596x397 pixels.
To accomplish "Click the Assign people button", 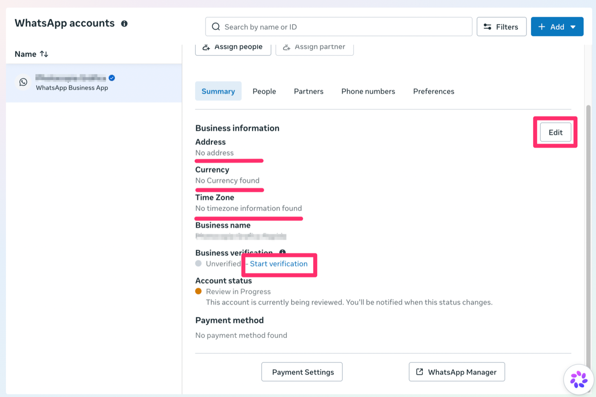I will pyautogui.click(x=233, y=48).
